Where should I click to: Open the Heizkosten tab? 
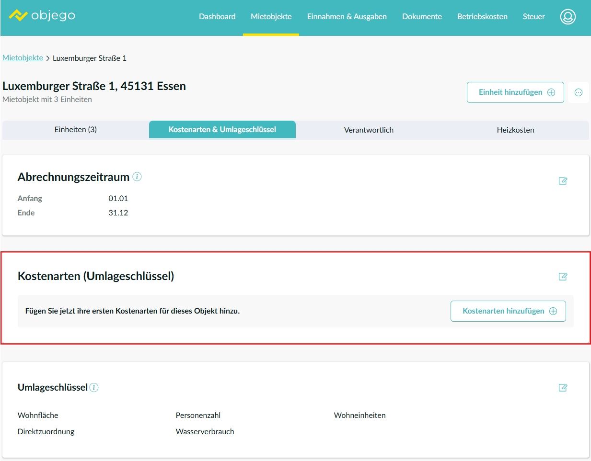click(x=515, y=130)
